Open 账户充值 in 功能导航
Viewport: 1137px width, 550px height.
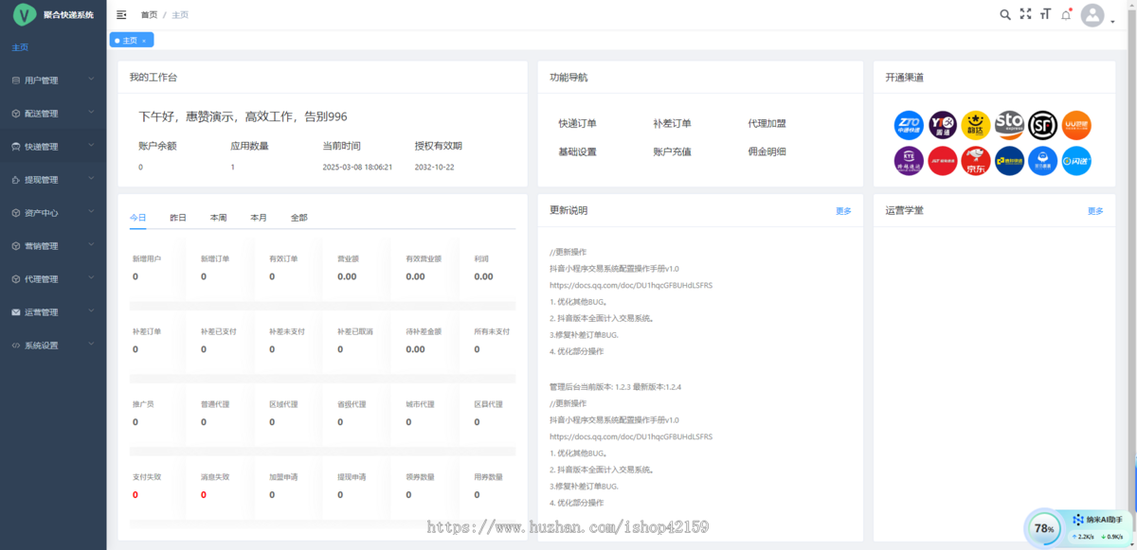point(672,151)
